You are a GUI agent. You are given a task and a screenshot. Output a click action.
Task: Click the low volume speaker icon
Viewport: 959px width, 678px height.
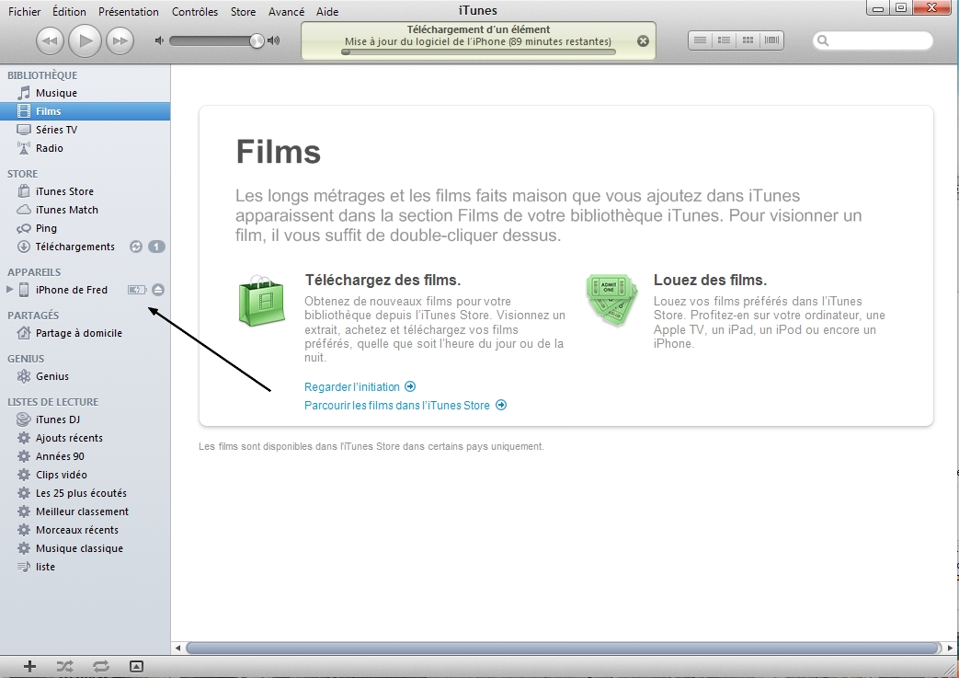click(x=159, y=41)
